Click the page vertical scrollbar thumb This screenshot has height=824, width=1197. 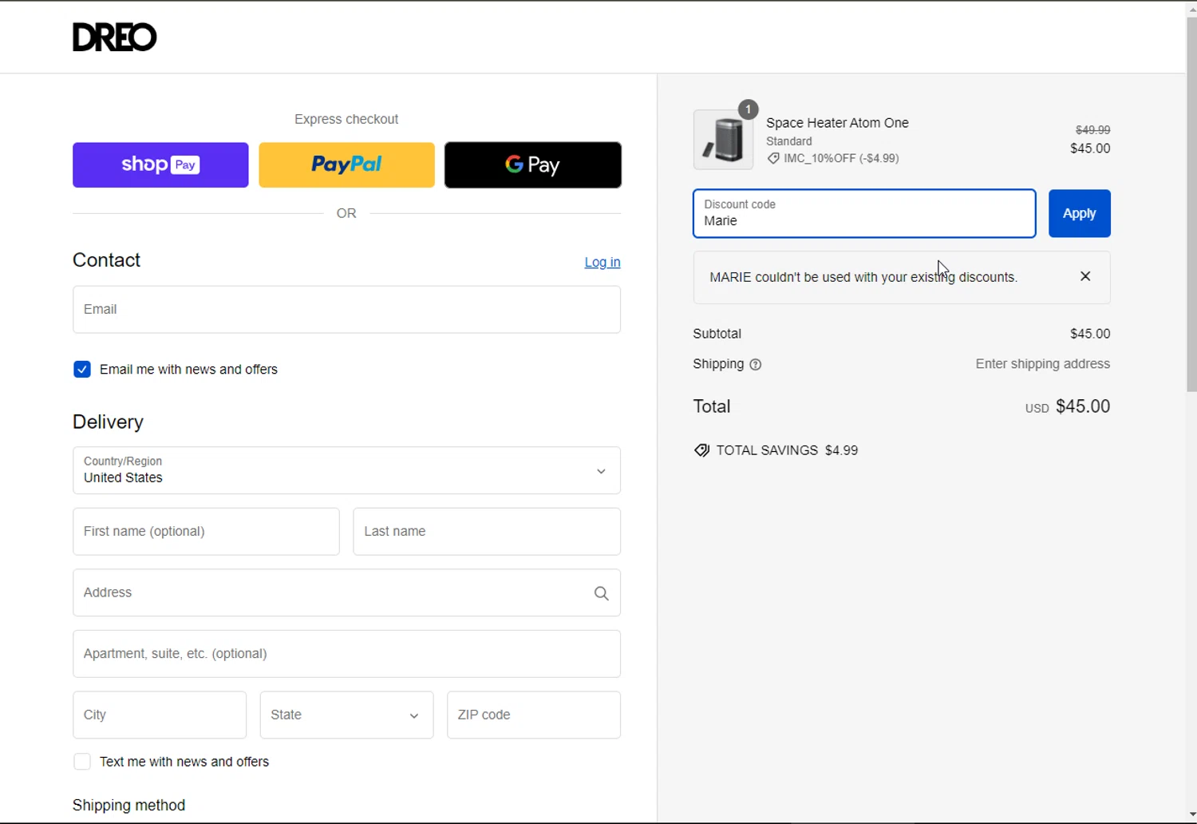pyautogui.click(x=1191, y=204)
